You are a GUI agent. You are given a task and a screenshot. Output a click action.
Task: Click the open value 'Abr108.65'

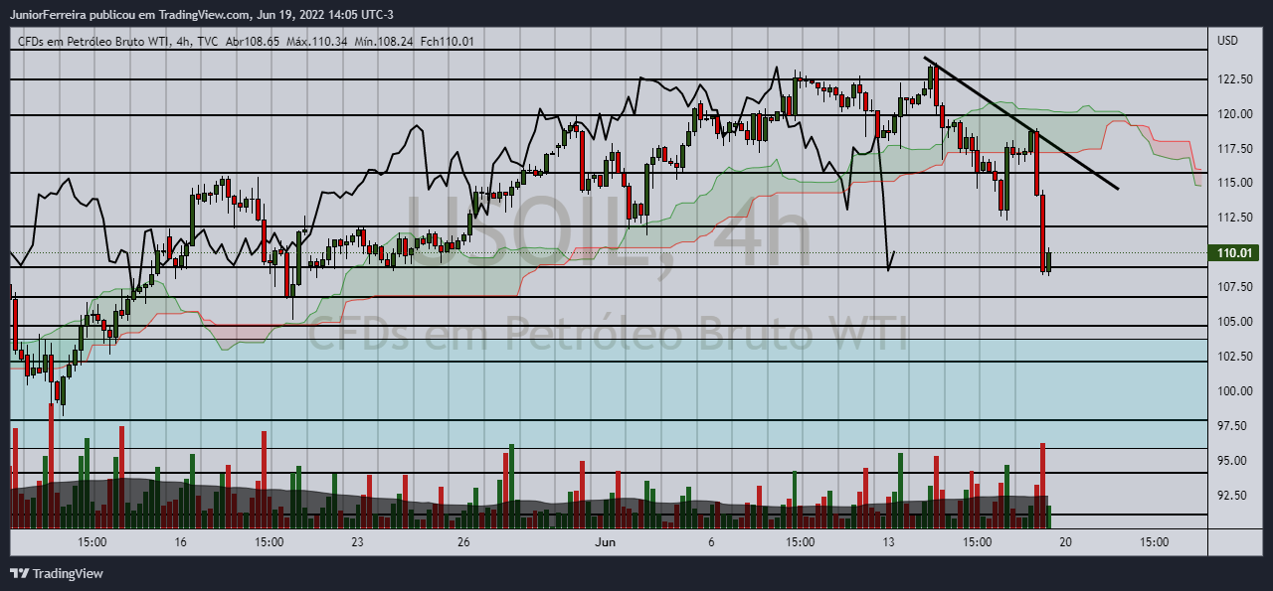click(253, 41)
